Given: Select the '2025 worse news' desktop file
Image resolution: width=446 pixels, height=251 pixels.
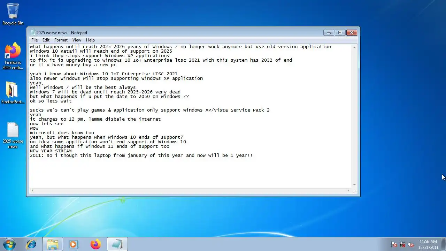Looking at the screenshot, I should [13, 135].
